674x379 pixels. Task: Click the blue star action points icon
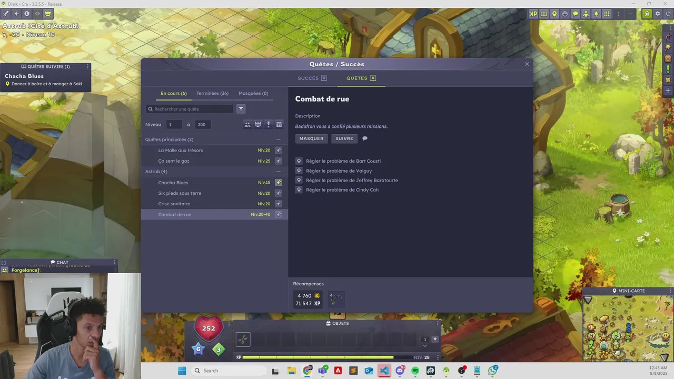point(199,348)
